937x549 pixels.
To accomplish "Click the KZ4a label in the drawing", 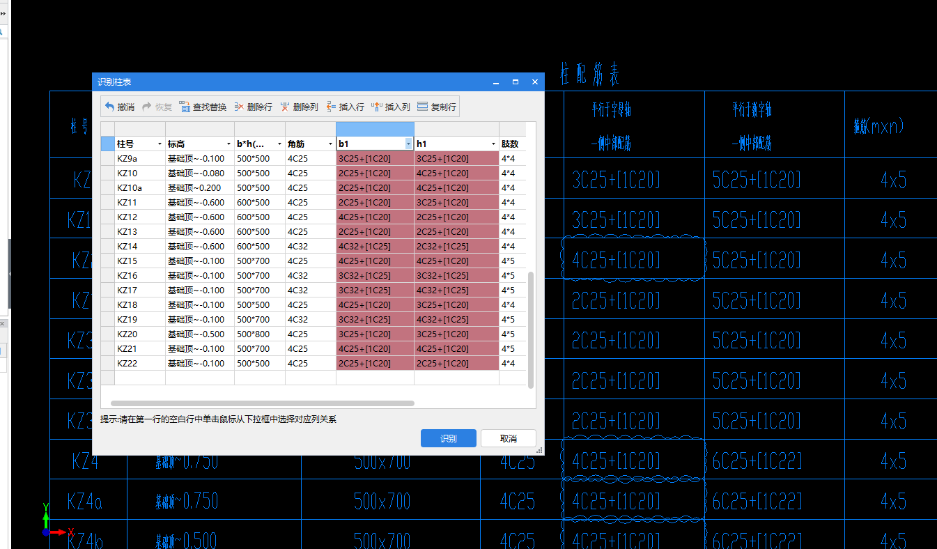I will click(x=84, y=501).
